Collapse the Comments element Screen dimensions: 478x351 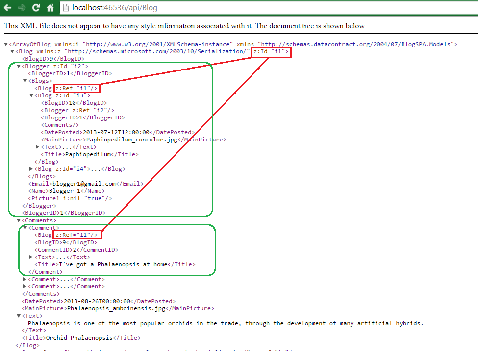pos(19,220)
